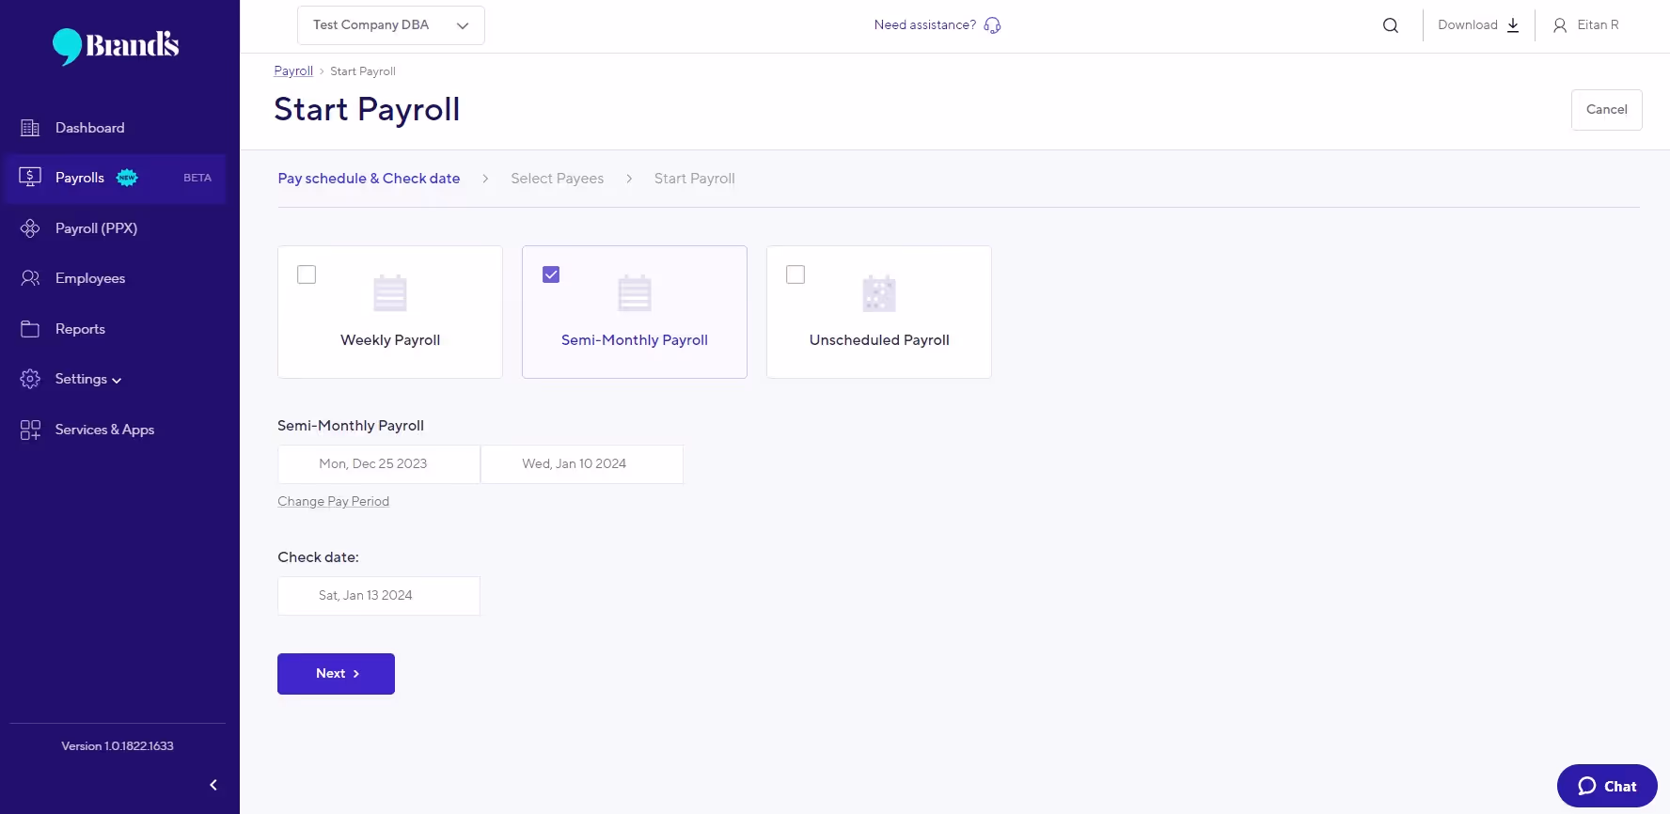Viewport: 1670px width, 814px height.
Task: Click the Weekly Payroll calendar icon
Action: [x=390, y=292]
